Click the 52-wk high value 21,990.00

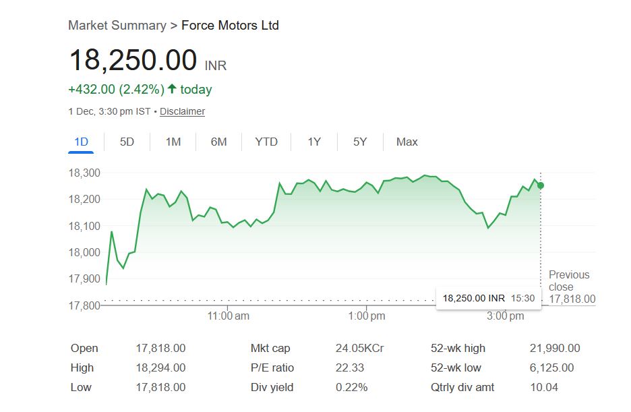tap(555, 349)
